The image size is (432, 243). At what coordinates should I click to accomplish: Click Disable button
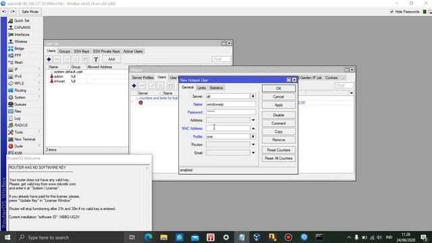pos(279,115)
